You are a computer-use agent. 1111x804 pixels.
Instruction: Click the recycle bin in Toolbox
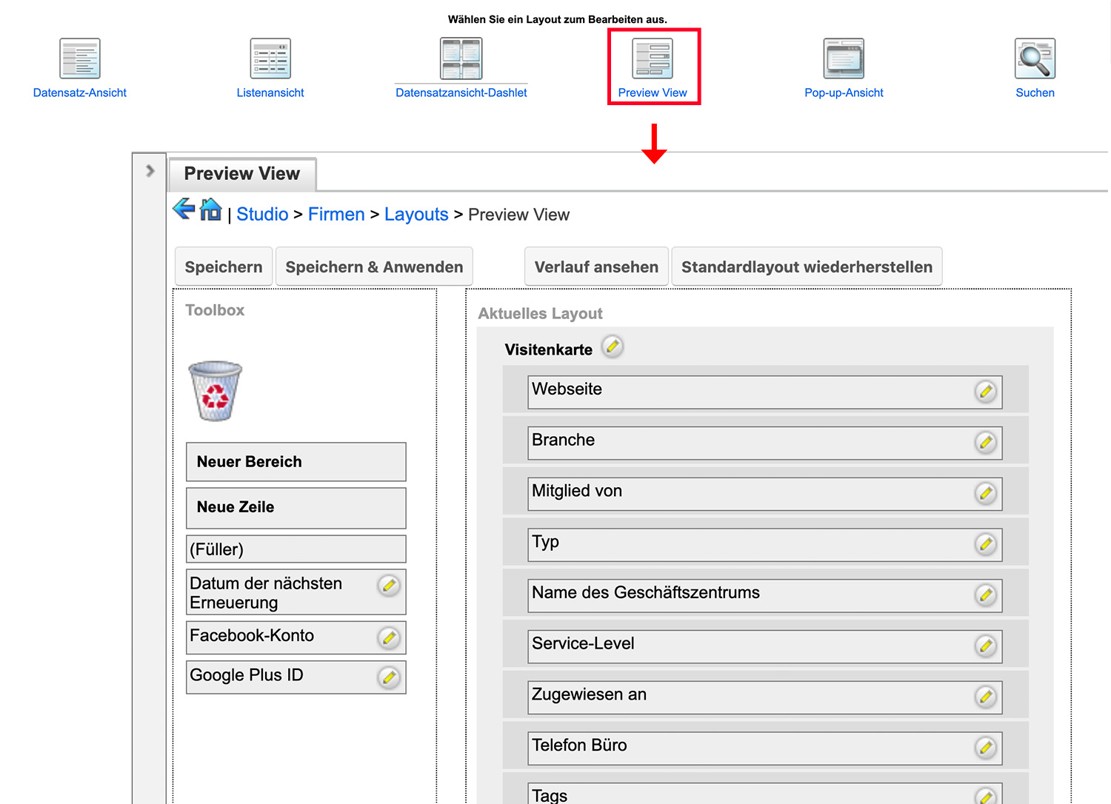[215, 391]
